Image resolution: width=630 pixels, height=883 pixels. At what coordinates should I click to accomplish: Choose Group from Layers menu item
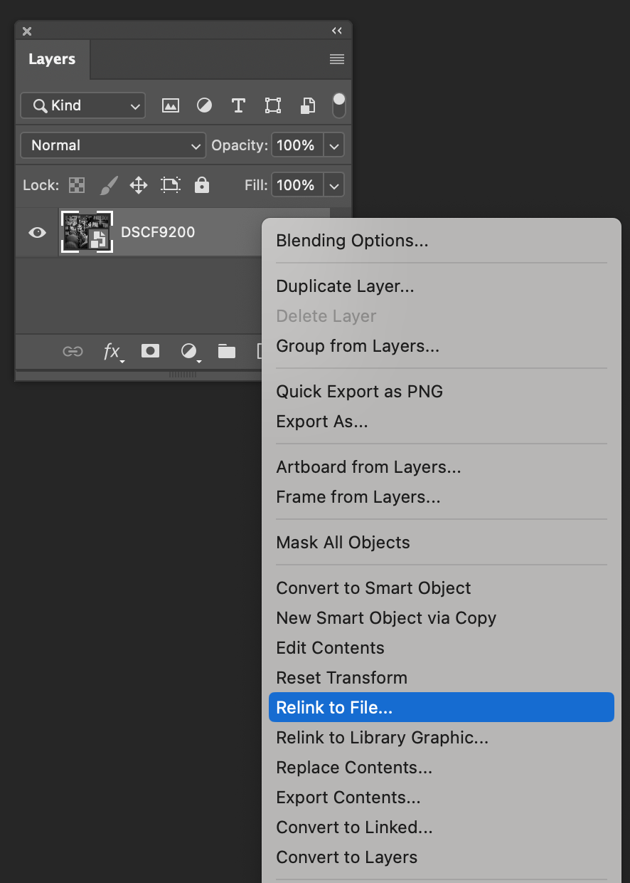point(442,346)
